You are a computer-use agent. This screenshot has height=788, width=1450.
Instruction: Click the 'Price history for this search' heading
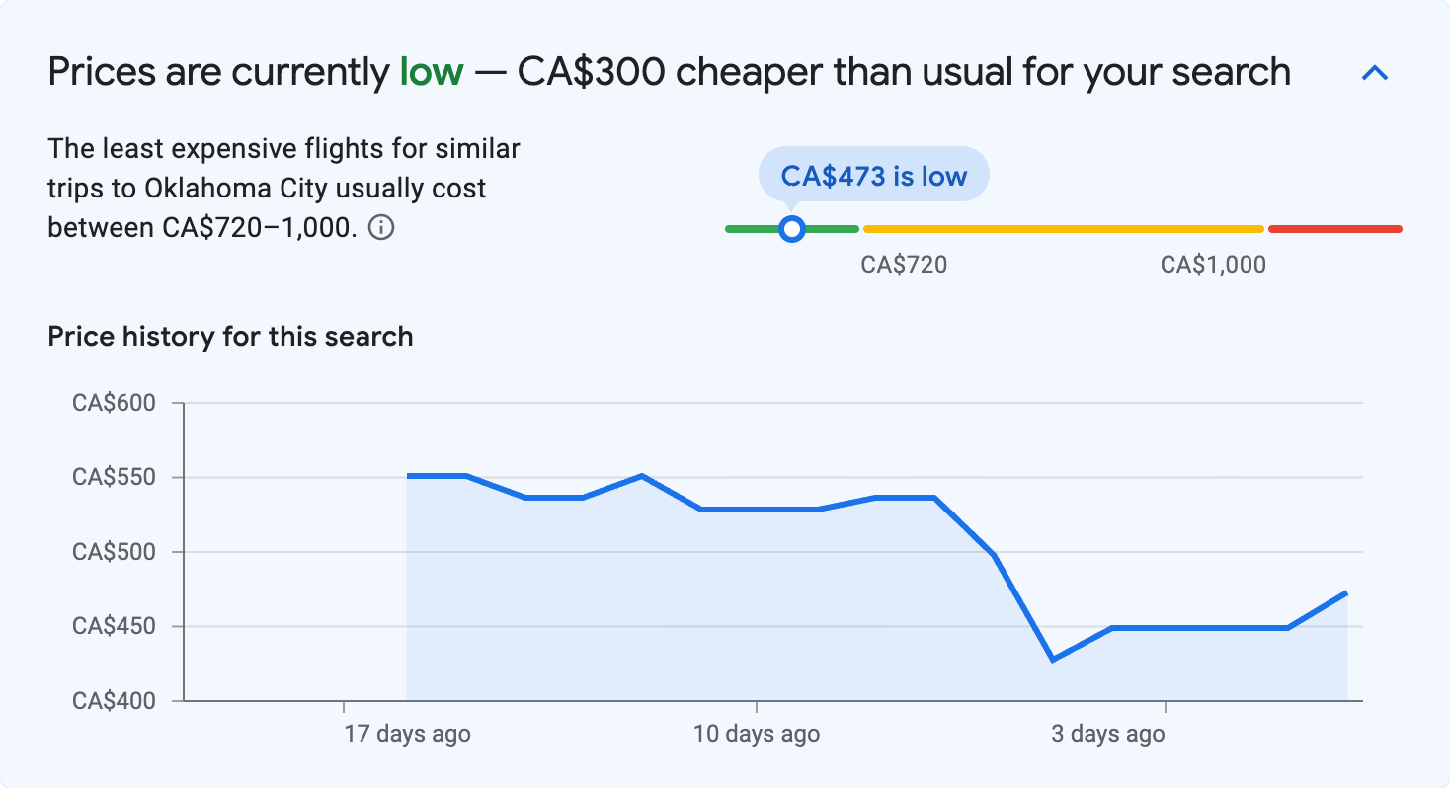(230, 337)
